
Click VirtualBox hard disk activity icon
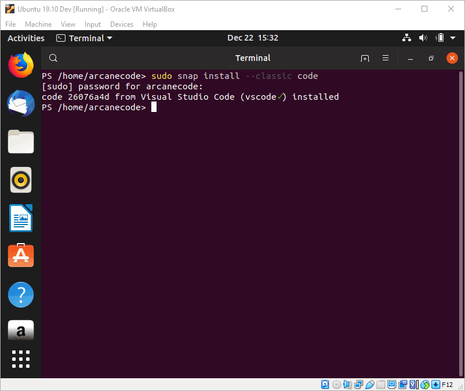coord(325,385)
